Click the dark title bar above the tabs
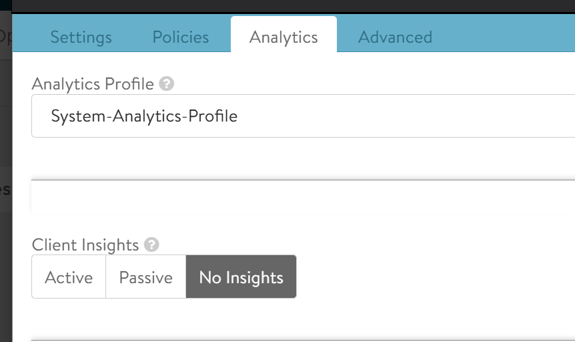The width and height of the screenshot is (575, 342). coord(294,7)
